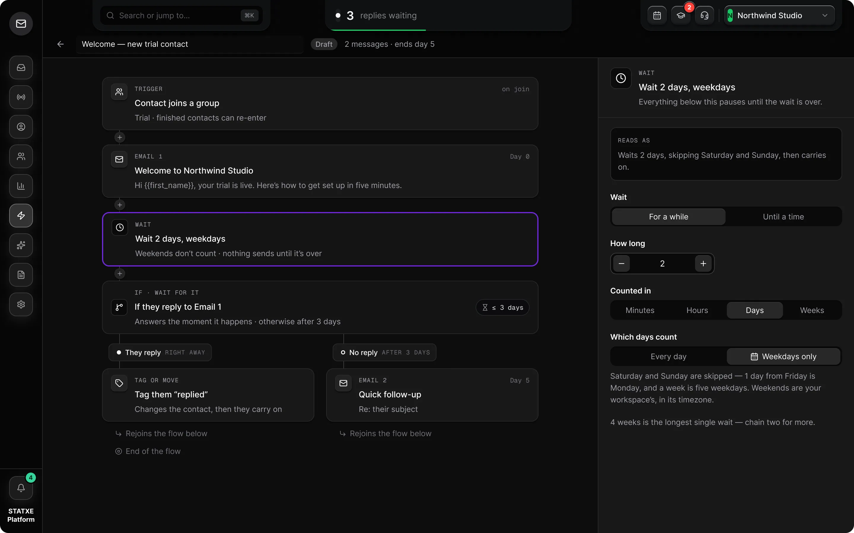Image resolution: width=854 pixels, height=533 pixels.
Task: Open the Broadcasts sidebar icon
Action: (x=21, y=97)
